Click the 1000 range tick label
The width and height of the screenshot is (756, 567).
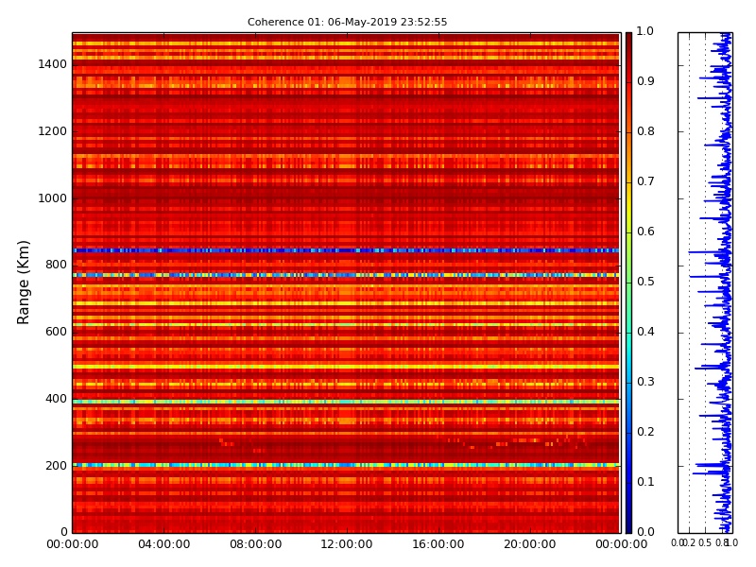pyautogui.click(x=52, y=198)
